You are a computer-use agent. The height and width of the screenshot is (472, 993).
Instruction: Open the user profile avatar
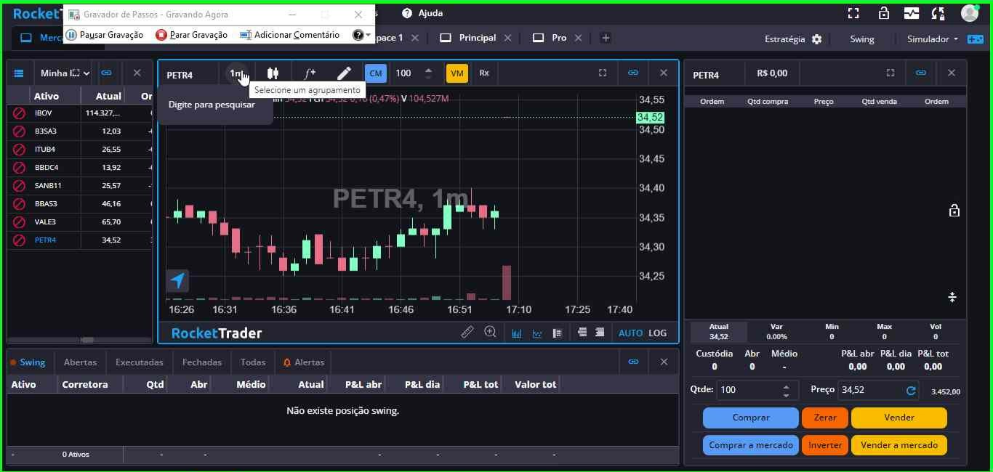point(970,13)
